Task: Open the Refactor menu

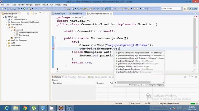Action: point(21,5)
